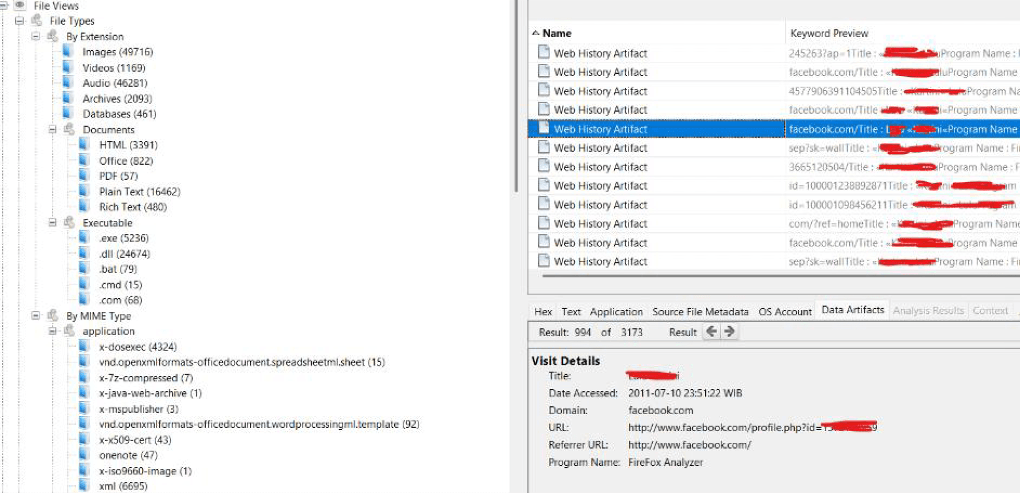Click the tree panel vertical scrollbar
The height and width of the screenshot is (493, 1020).
tap(516, 97)
